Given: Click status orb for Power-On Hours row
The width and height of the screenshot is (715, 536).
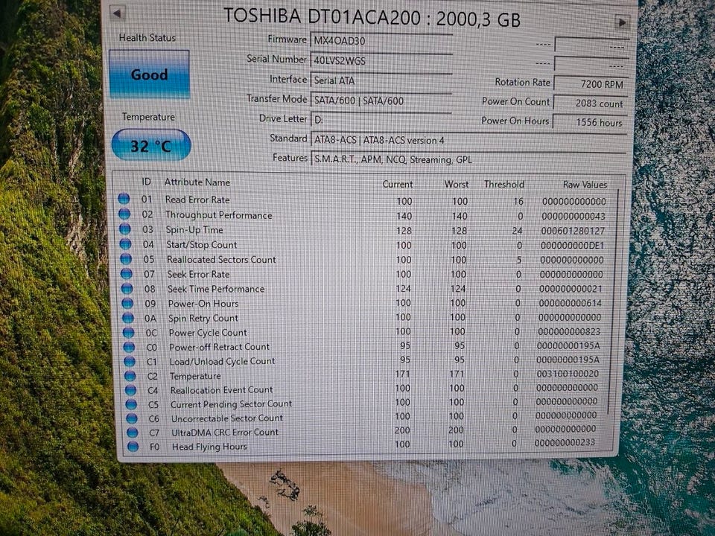Looking at the screenshot, I should 127,303.
